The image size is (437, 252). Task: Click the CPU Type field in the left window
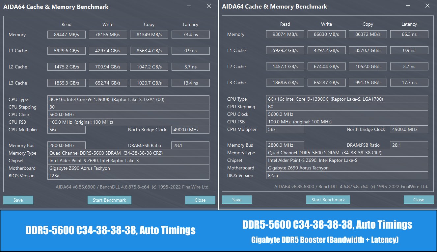click(128, 99)
